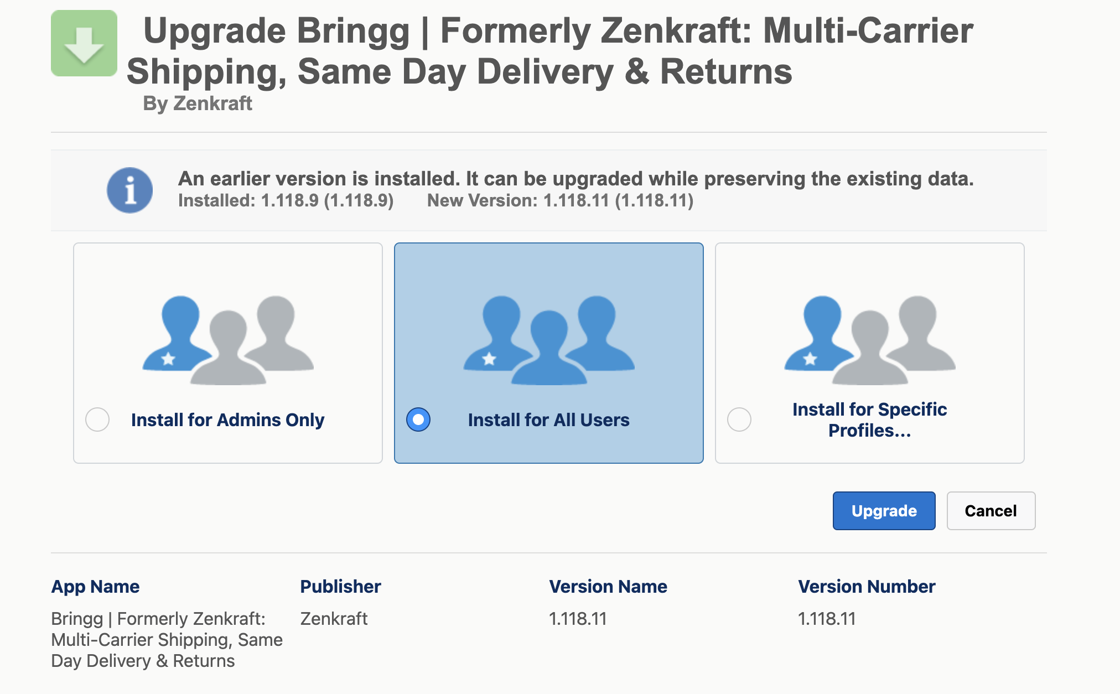Click the blue information circle icon
The height and width of the screenshot is (694, 1120).
(x=129, y=190)
